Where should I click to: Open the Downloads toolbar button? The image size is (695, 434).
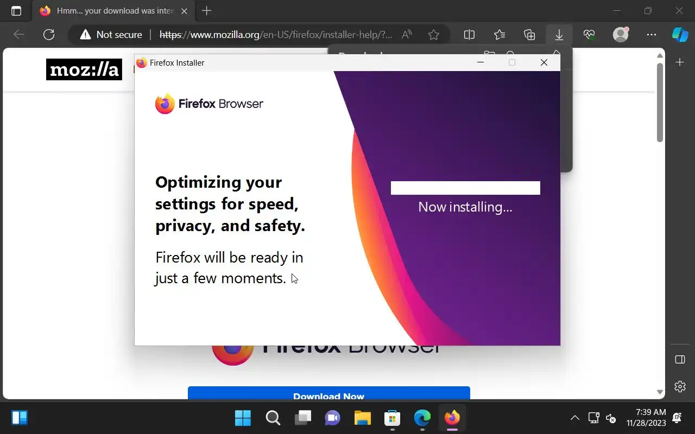coord(559,35)
